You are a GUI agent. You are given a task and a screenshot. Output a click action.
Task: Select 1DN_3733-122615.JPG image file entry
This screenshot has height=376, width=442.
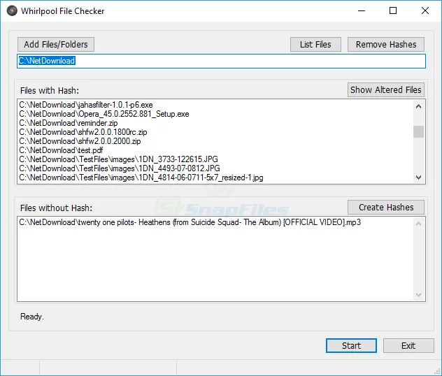point(119,159)
